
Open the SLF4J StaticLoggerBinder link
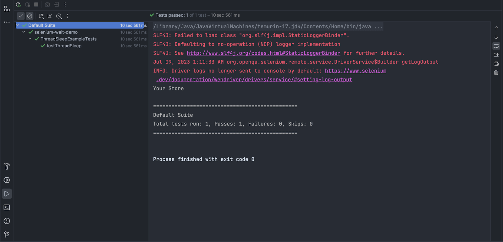(263, 53)
